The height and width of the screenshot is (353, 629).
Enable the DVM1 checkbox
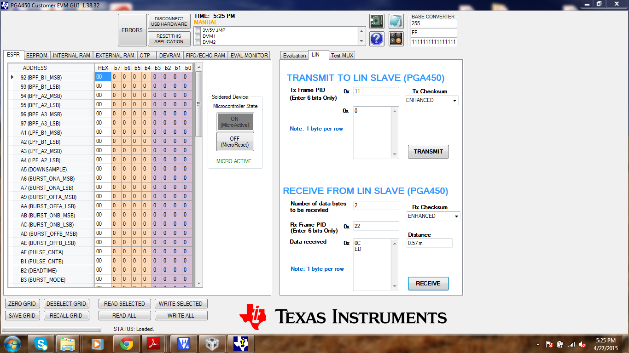click(x=198, y=36)
